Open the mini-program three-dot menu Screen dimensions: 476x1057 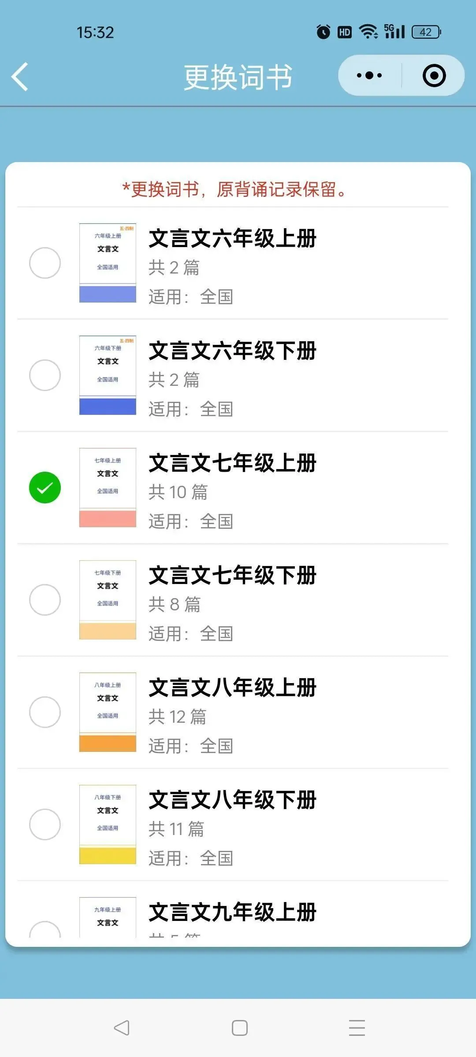[x=369, y=75]
